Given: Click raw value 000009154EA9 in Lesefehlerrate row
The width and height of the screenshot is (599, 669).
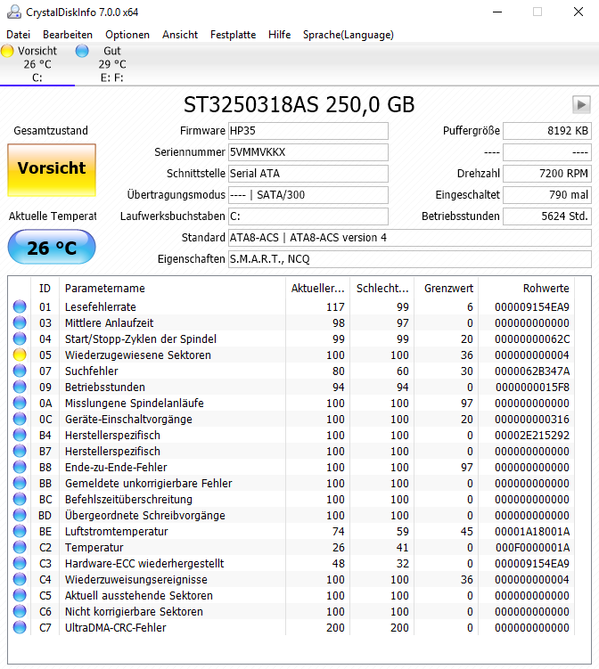Looking at the screenshot, I should tap(531, 306).
